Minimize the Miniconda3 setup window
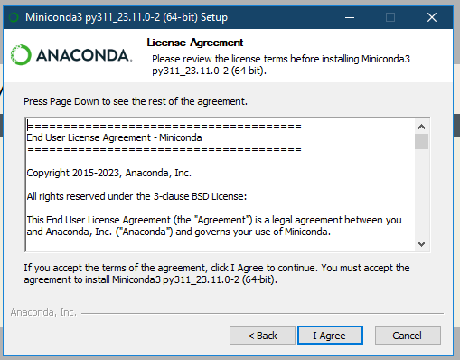 pyautogui.click(x=350, y=17)
